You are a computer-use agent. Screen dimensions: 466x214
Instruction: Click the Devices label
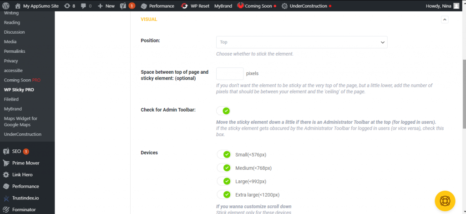[149, 153]
